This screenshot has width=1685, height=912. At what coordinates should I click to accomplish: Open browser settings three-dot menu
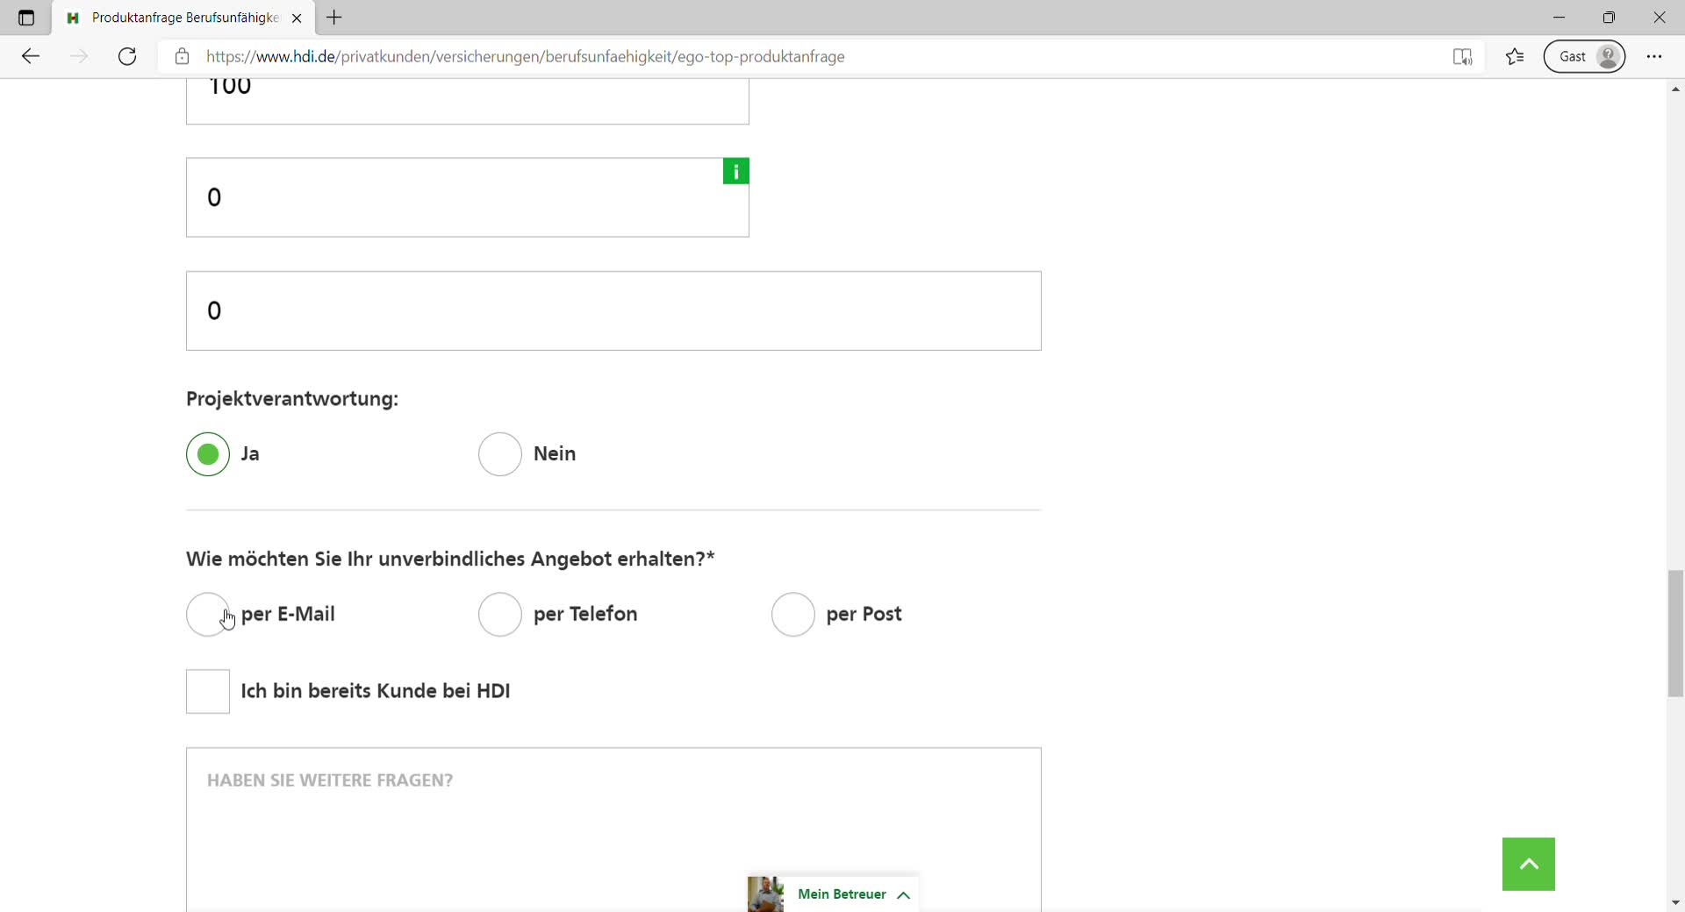click(x=1654, y=57)
